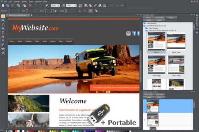Open the Window menu
199x132 pixels.
coord(38,2)
